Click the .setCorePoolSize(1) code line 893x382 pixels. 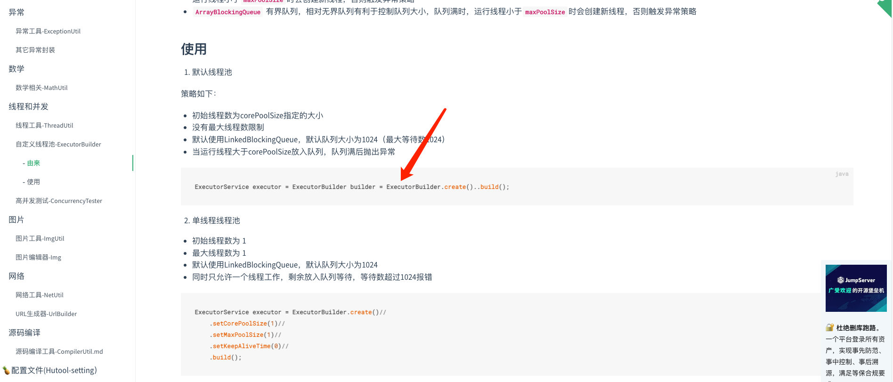[247, 324]
